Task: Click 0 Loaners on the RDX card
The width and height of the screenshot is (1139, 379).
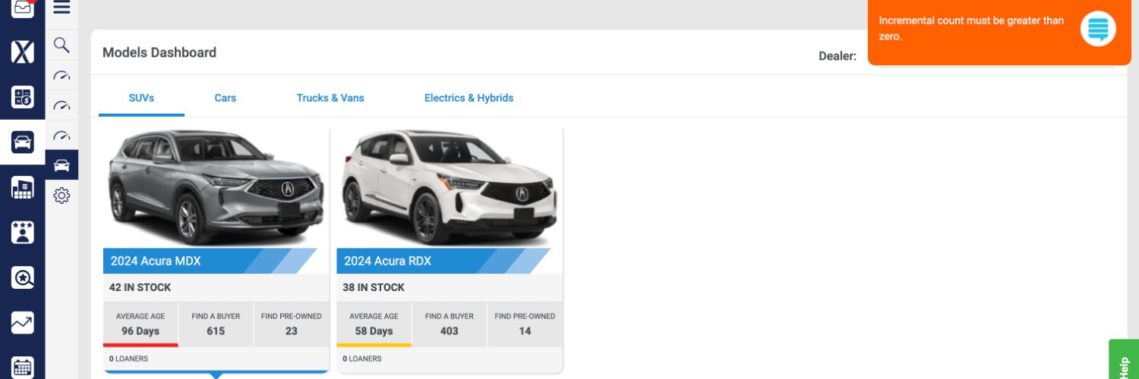Action: [x=362, y=359]
